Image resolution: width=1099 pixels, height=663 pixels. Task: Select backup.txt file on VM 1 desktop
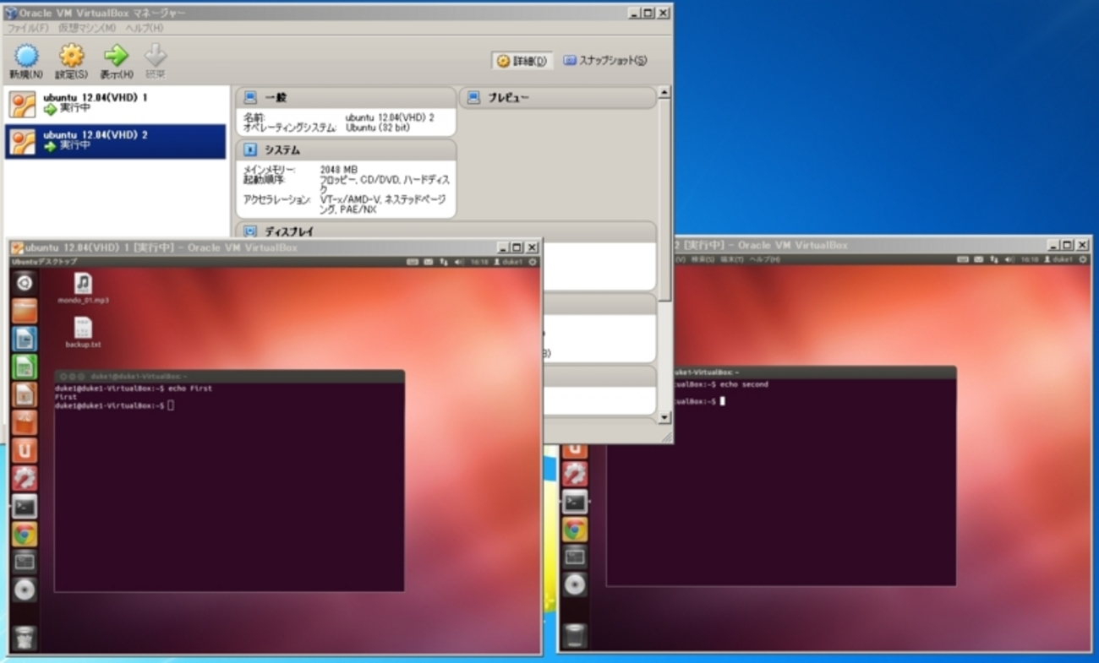[x=83, y=333]
